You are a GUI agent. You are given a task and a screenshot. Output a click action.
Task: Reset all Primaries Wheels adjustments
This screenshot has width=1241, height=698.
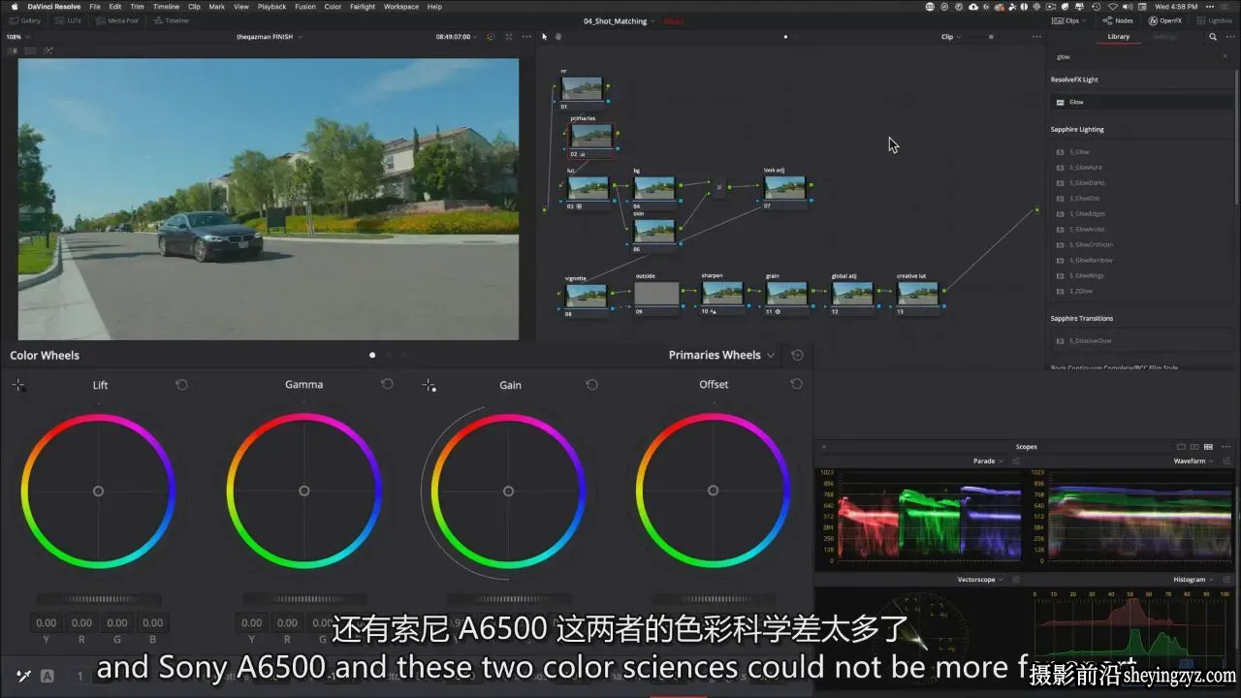pyautogui.click(x=797, y=355)
